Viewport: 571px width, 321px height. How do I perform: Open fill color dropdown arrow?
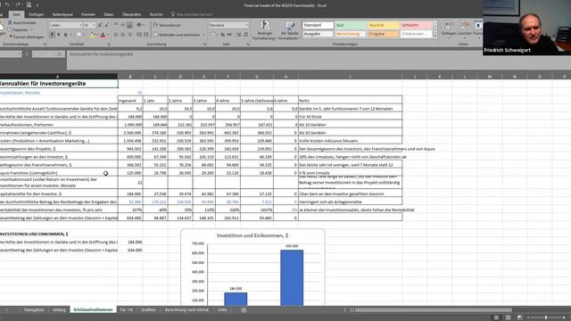point(97,35)
